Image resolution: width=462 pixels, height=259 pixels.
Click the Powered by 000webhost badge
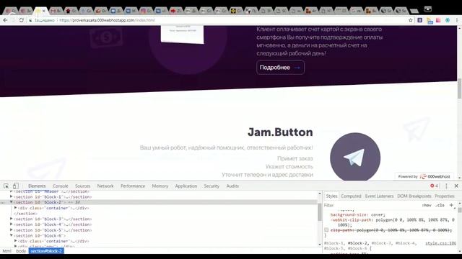pyautogui.click(x=424, y=176)
